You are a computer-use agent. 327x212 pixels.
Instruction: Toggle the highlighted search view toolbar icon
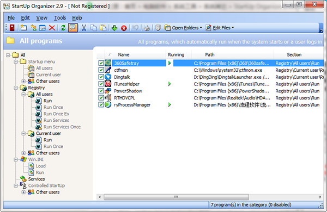(73, 28)
